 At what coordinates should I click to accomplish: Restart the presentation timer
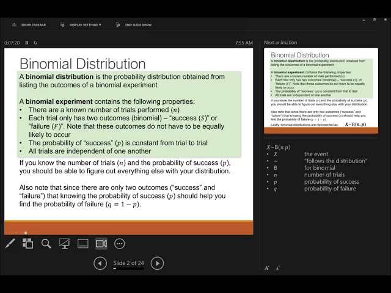[35, 43]
